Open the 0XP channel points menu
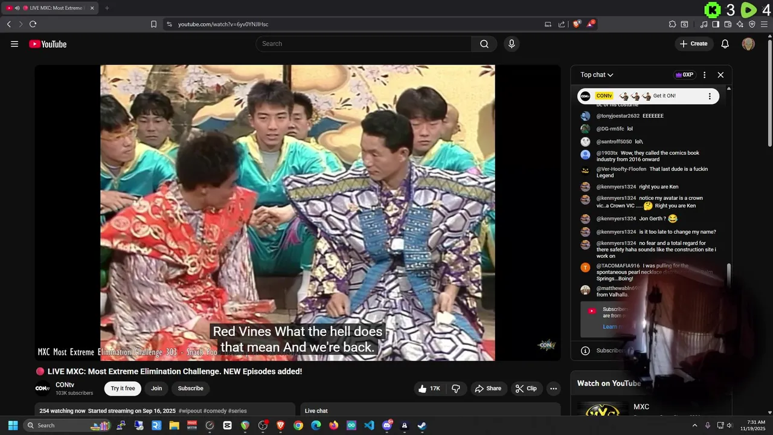Viewport: 773px width, 435px height. (x=684, y=75)
